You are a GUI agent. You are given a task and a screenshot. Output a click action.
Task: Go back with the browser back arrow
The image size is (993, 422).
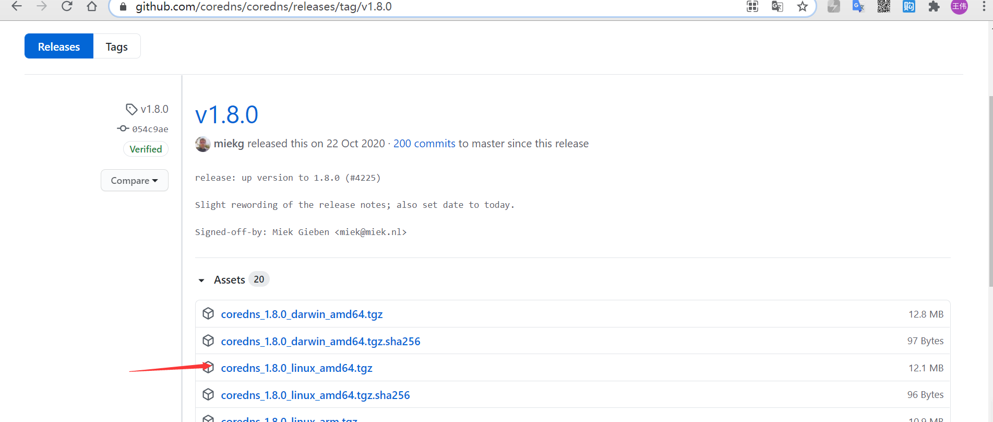17,6
